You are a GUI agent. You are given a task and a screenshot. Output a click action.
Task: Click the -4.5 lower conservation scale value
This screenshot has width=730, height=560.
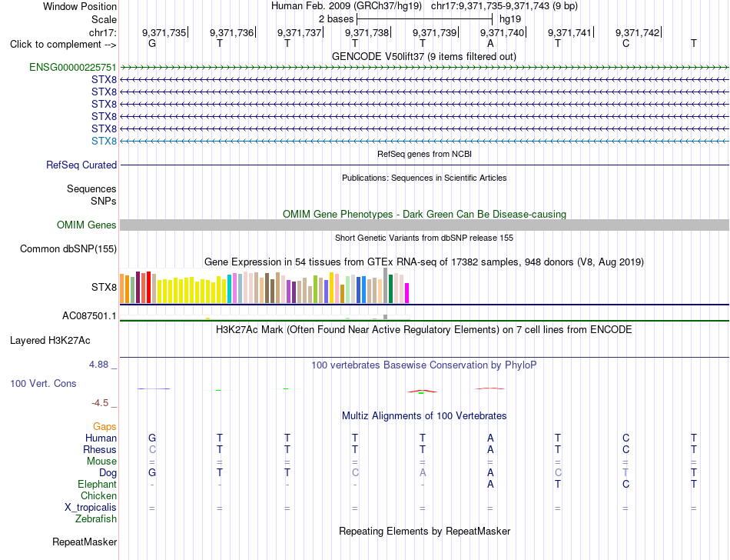[100, 403]
